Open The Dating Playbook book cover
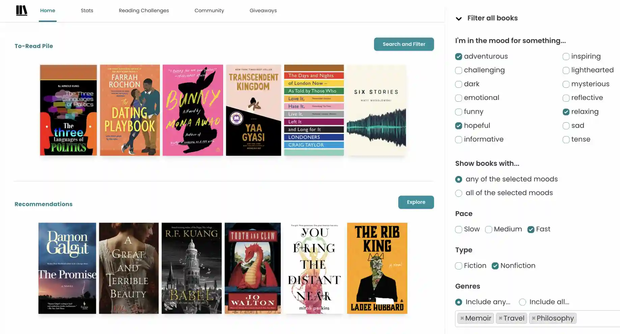This screenshot has height=334, width=620. click(130, 110)
